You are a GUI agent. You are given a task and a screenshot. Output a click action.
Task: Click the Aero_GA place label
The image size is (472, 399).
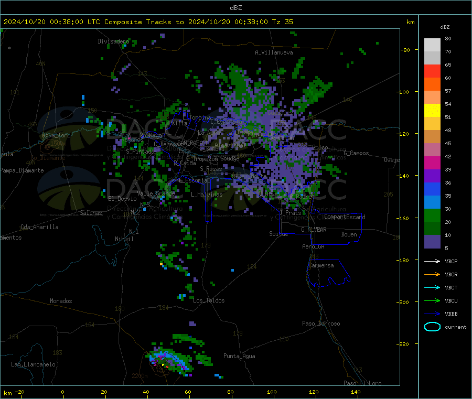pos(314,246)
